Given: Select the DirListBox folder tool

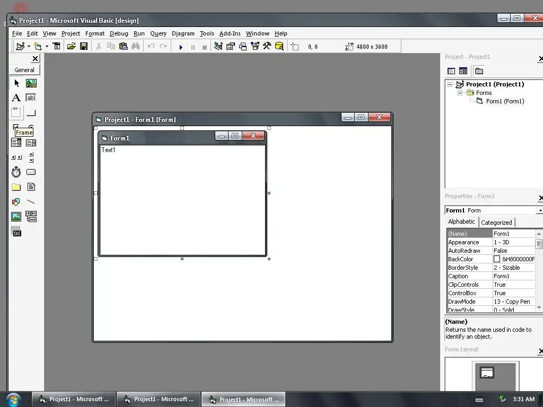Looking at the screenshot, I should point(16,187).
